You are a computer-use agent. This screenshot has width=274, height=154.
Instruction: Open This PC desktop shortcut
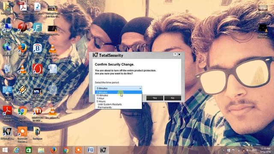pos(7,30)
